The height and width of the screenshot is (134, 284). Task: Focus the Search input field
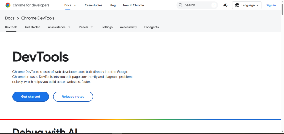point(197,5)
